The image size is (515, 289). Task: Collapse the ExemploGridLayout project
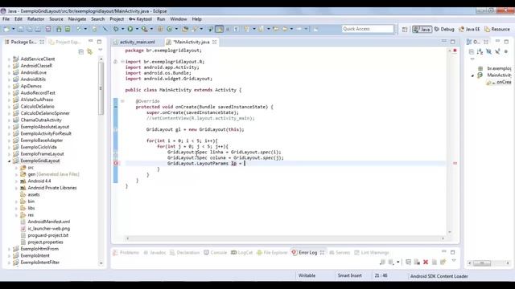(9, 161)
